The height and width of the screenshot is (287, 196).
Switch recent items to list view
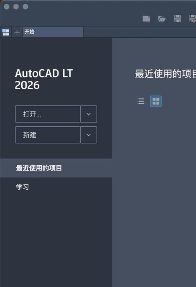(x=141, y=101)
